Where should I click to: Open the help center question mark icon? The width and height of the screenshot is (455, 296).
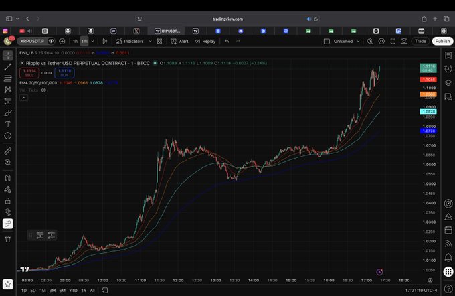tap(448, 289)
